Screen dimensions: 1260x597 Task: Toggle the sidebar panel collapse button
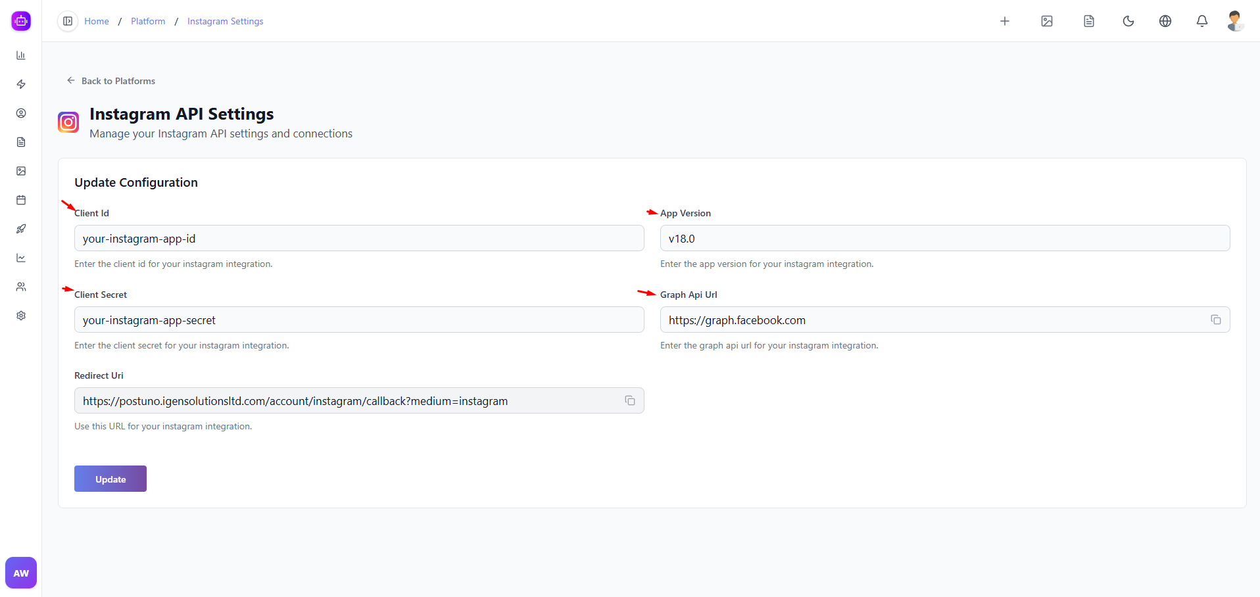coord(68,21)
